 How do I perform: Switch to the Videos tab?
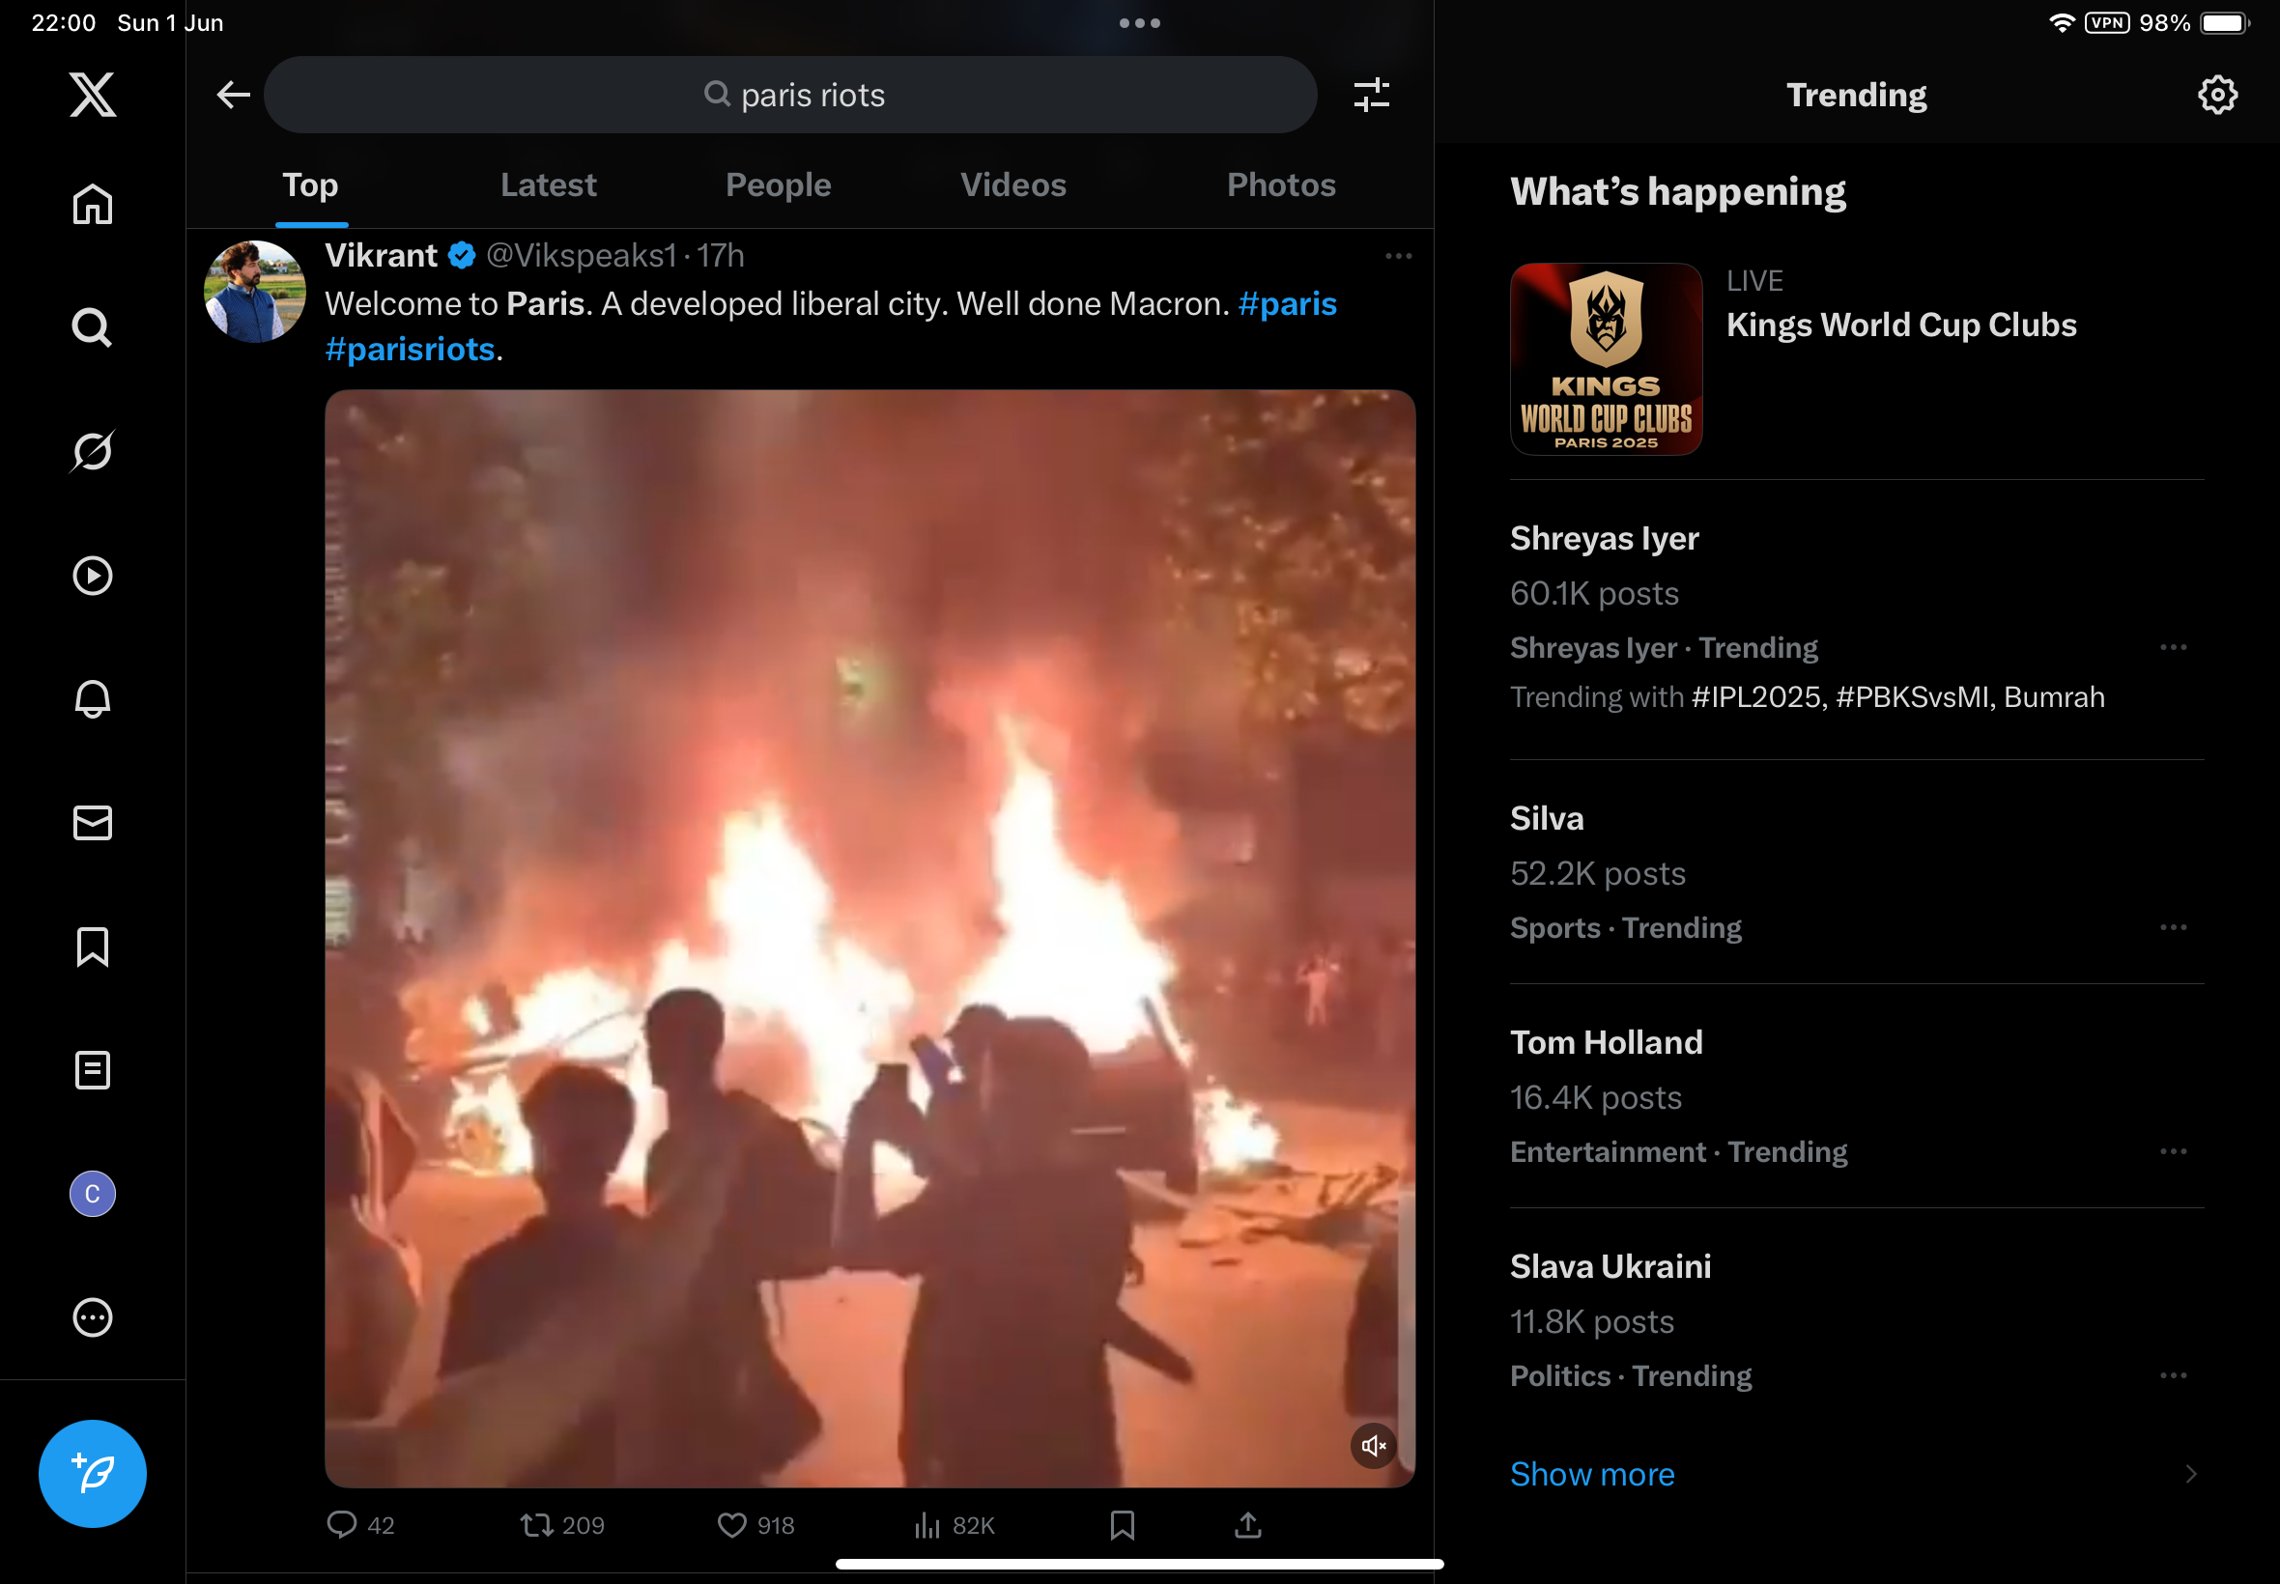(1013, 185)
